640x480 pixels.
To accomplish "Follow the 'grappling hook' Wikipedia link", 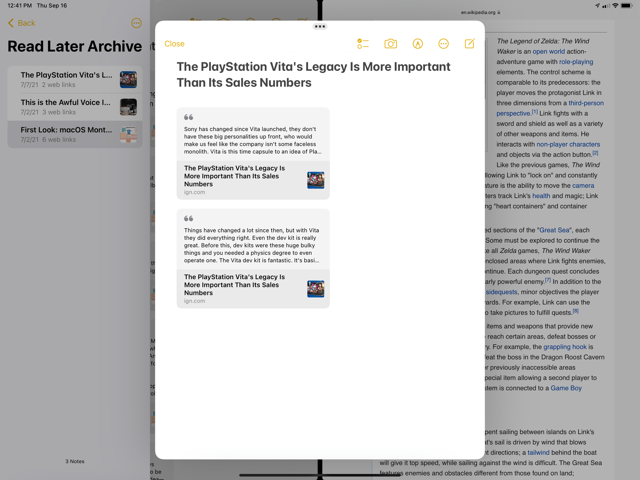I will point(565,347).
